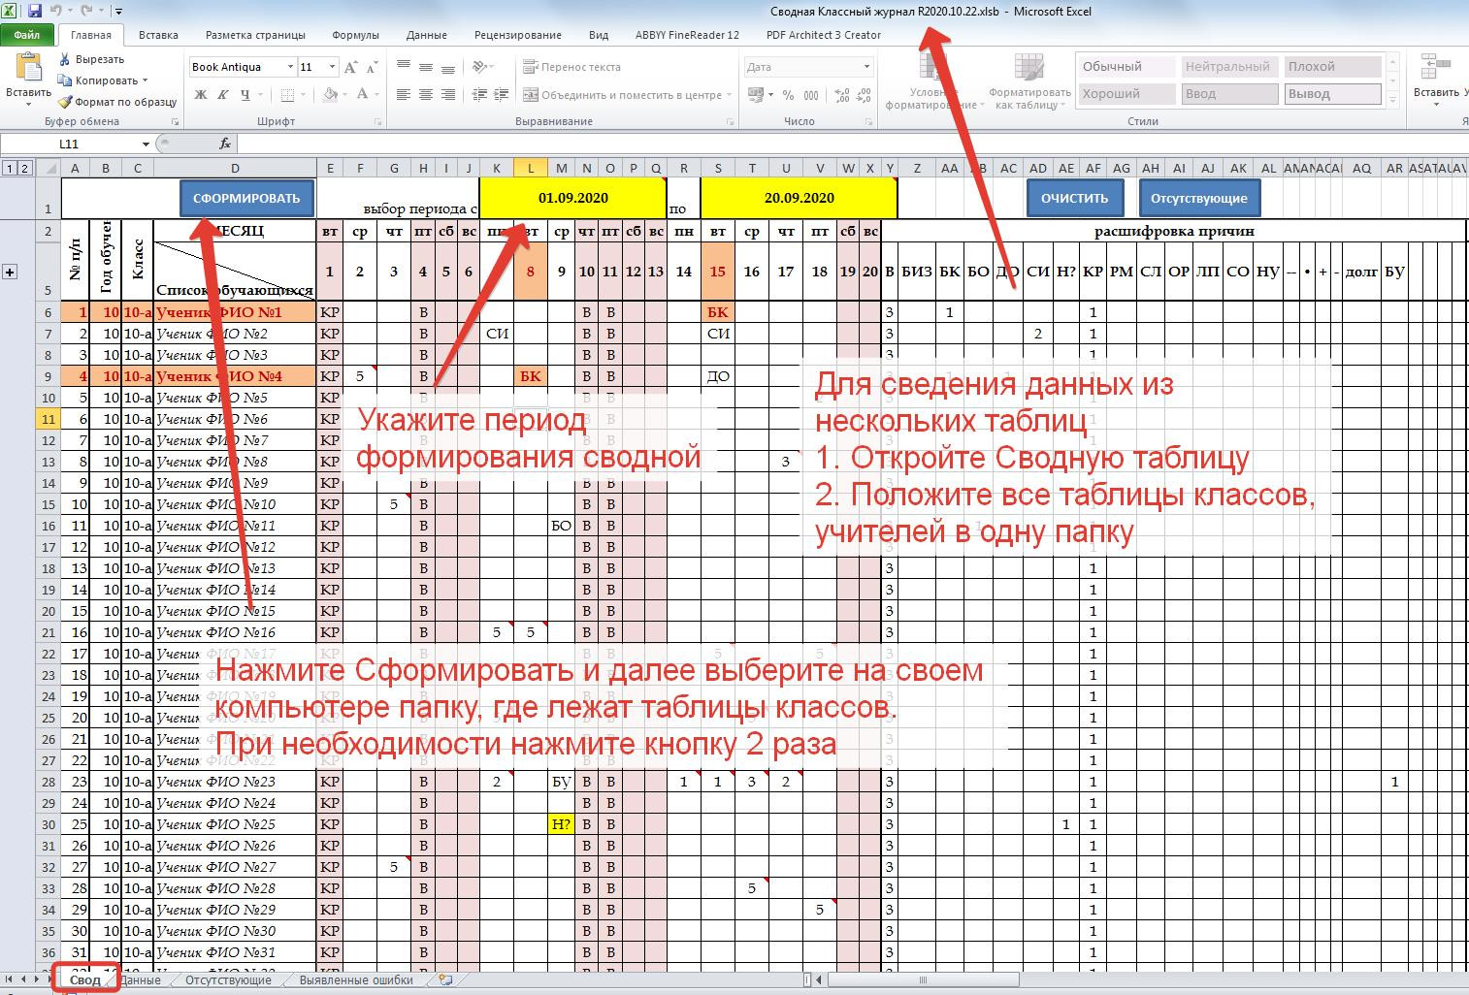This screenshot has width=1469, height=995.
Task: Click the Redo arrow icon
Action: coord(87,12)
